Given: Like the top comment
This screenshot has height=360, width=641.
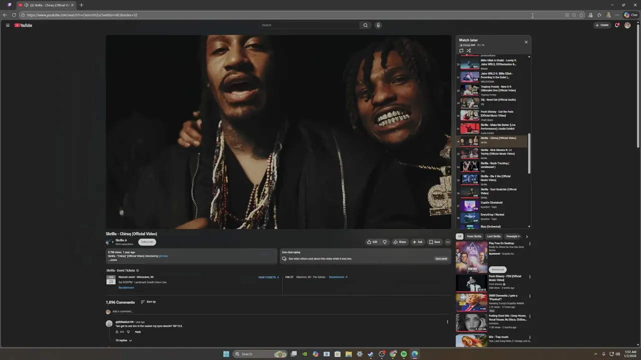Looking at the screenshot, I should [117, 332].
